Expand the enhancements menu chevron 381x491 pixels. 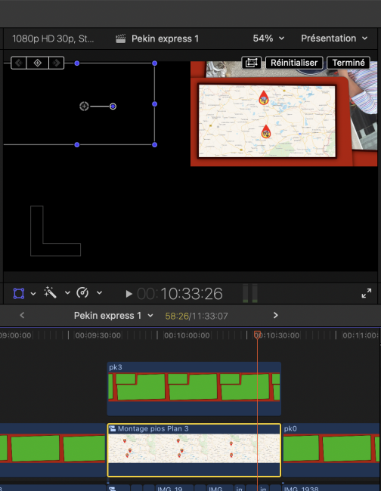pos(67,293)
